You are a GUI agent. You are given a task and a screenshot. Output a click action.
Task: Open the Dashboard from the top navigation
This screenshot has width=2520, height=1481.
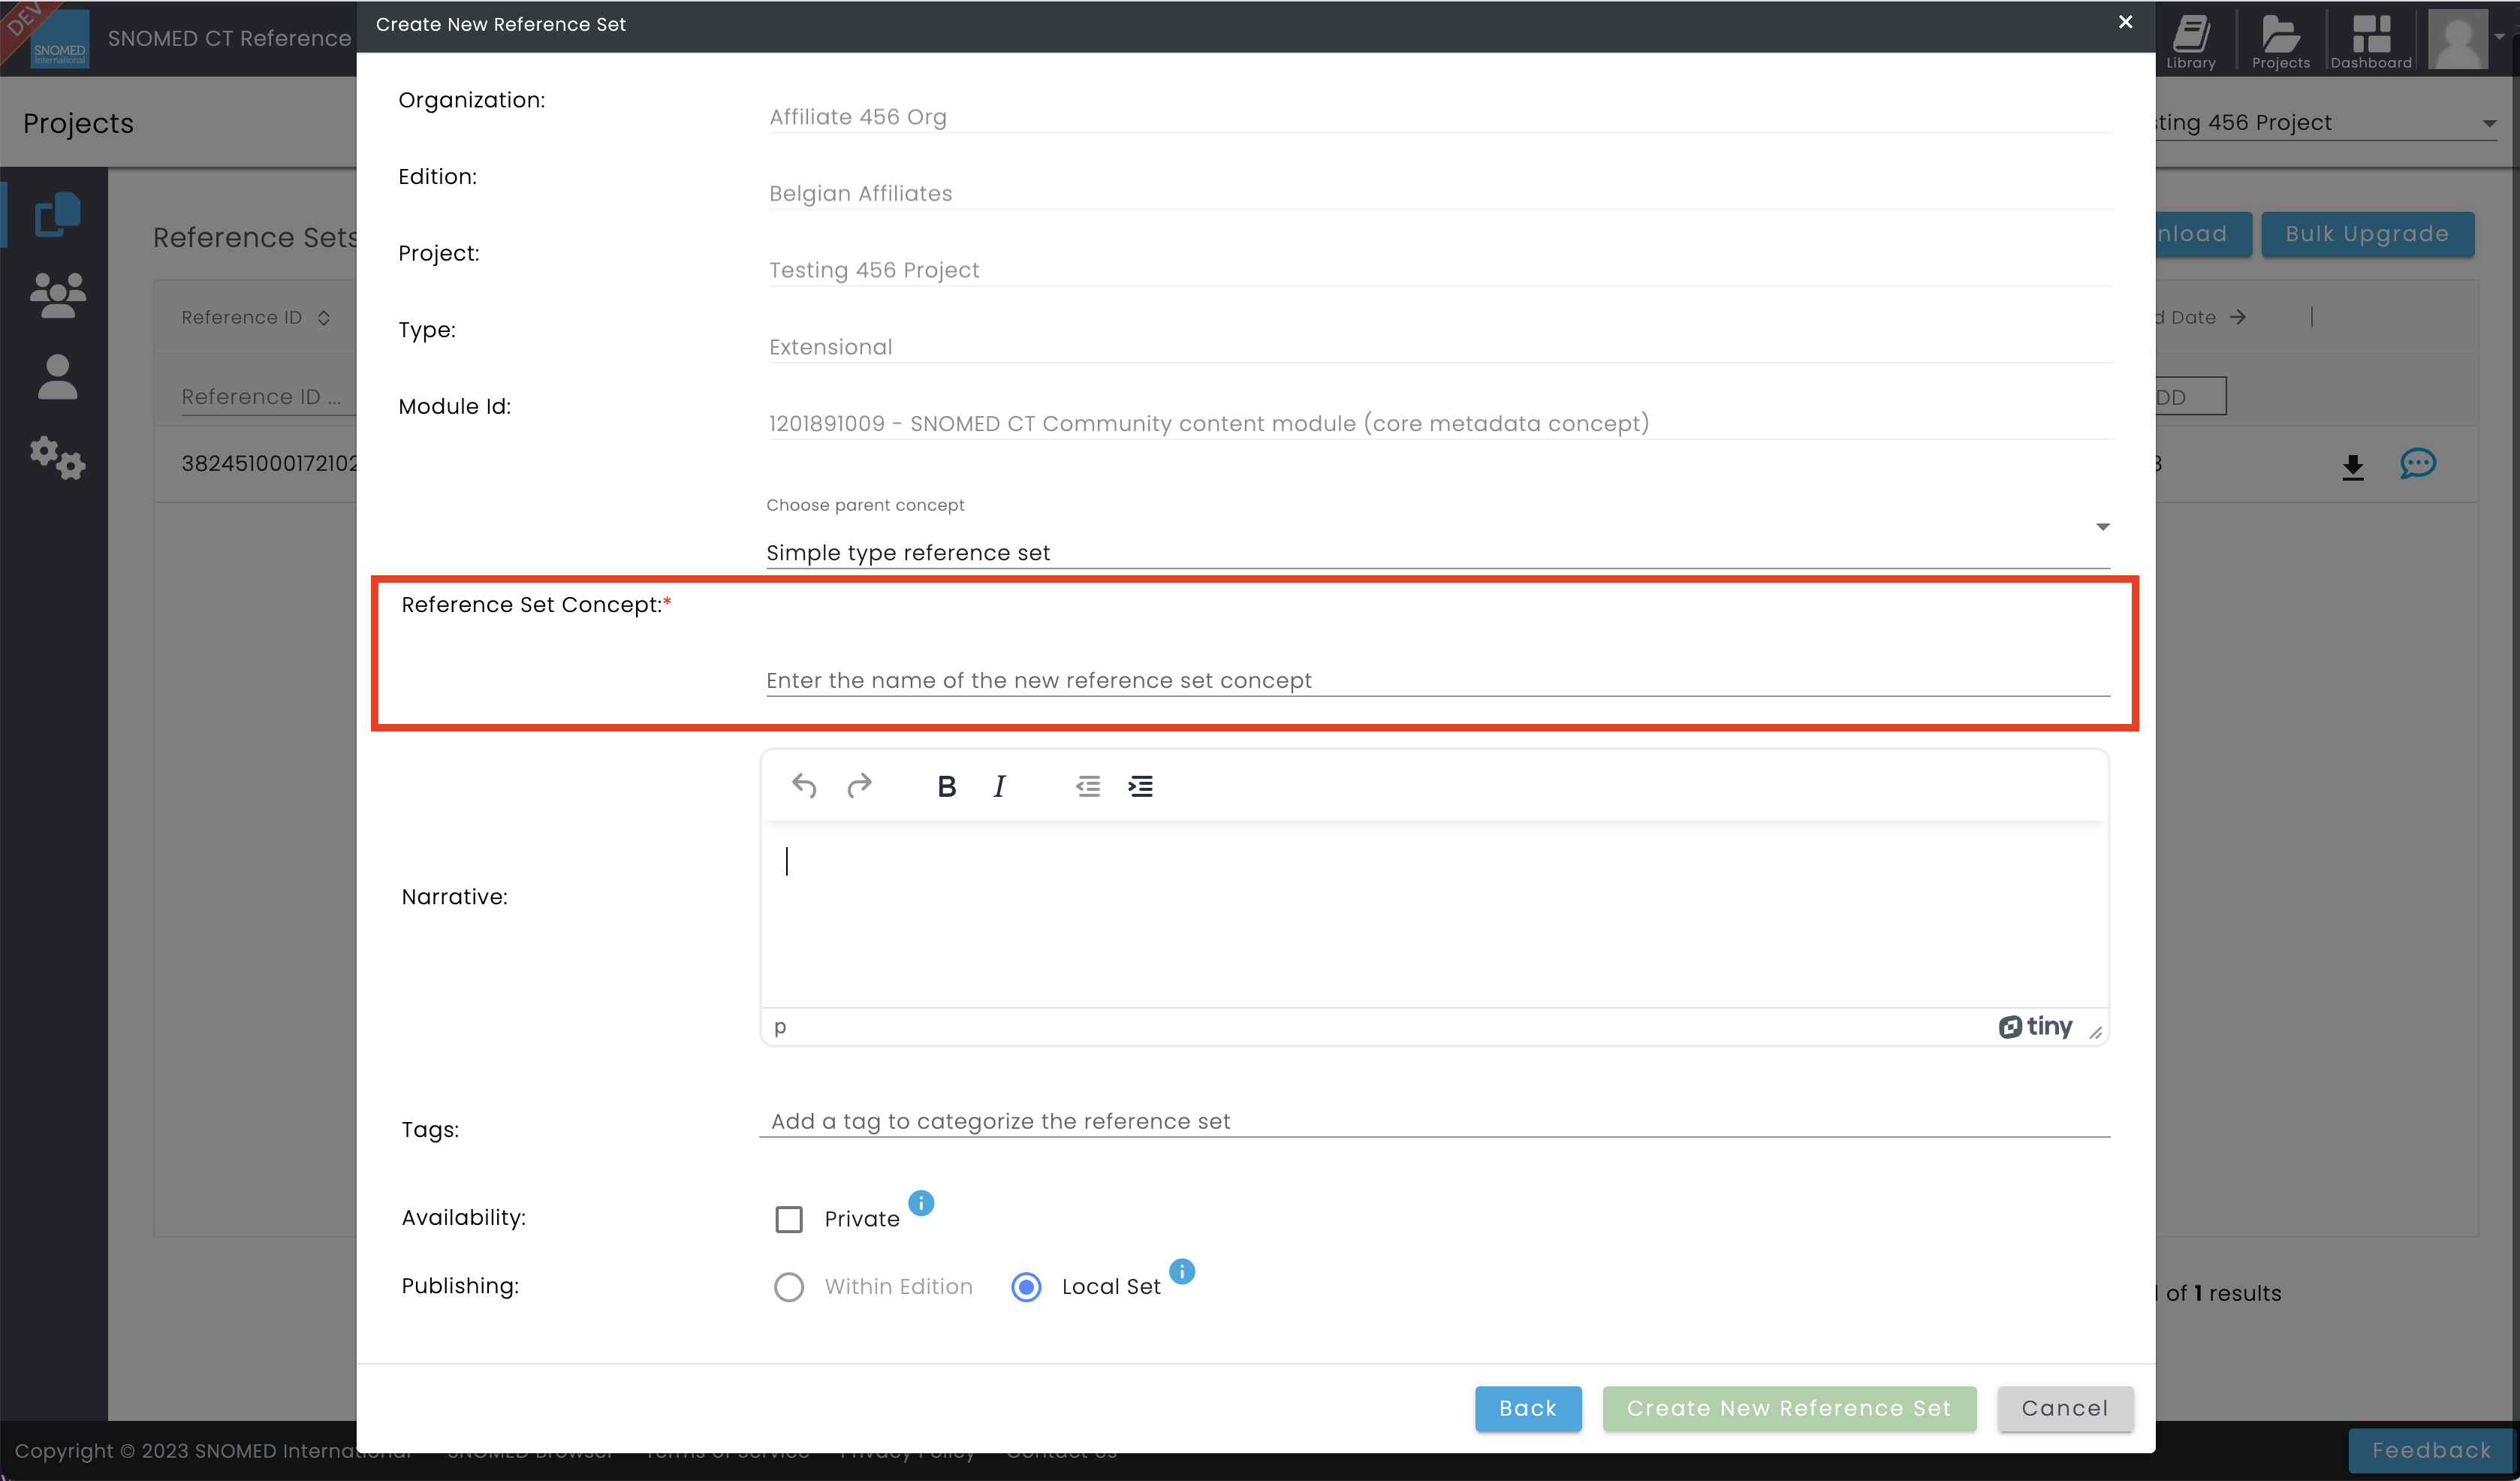point(2371,41)
